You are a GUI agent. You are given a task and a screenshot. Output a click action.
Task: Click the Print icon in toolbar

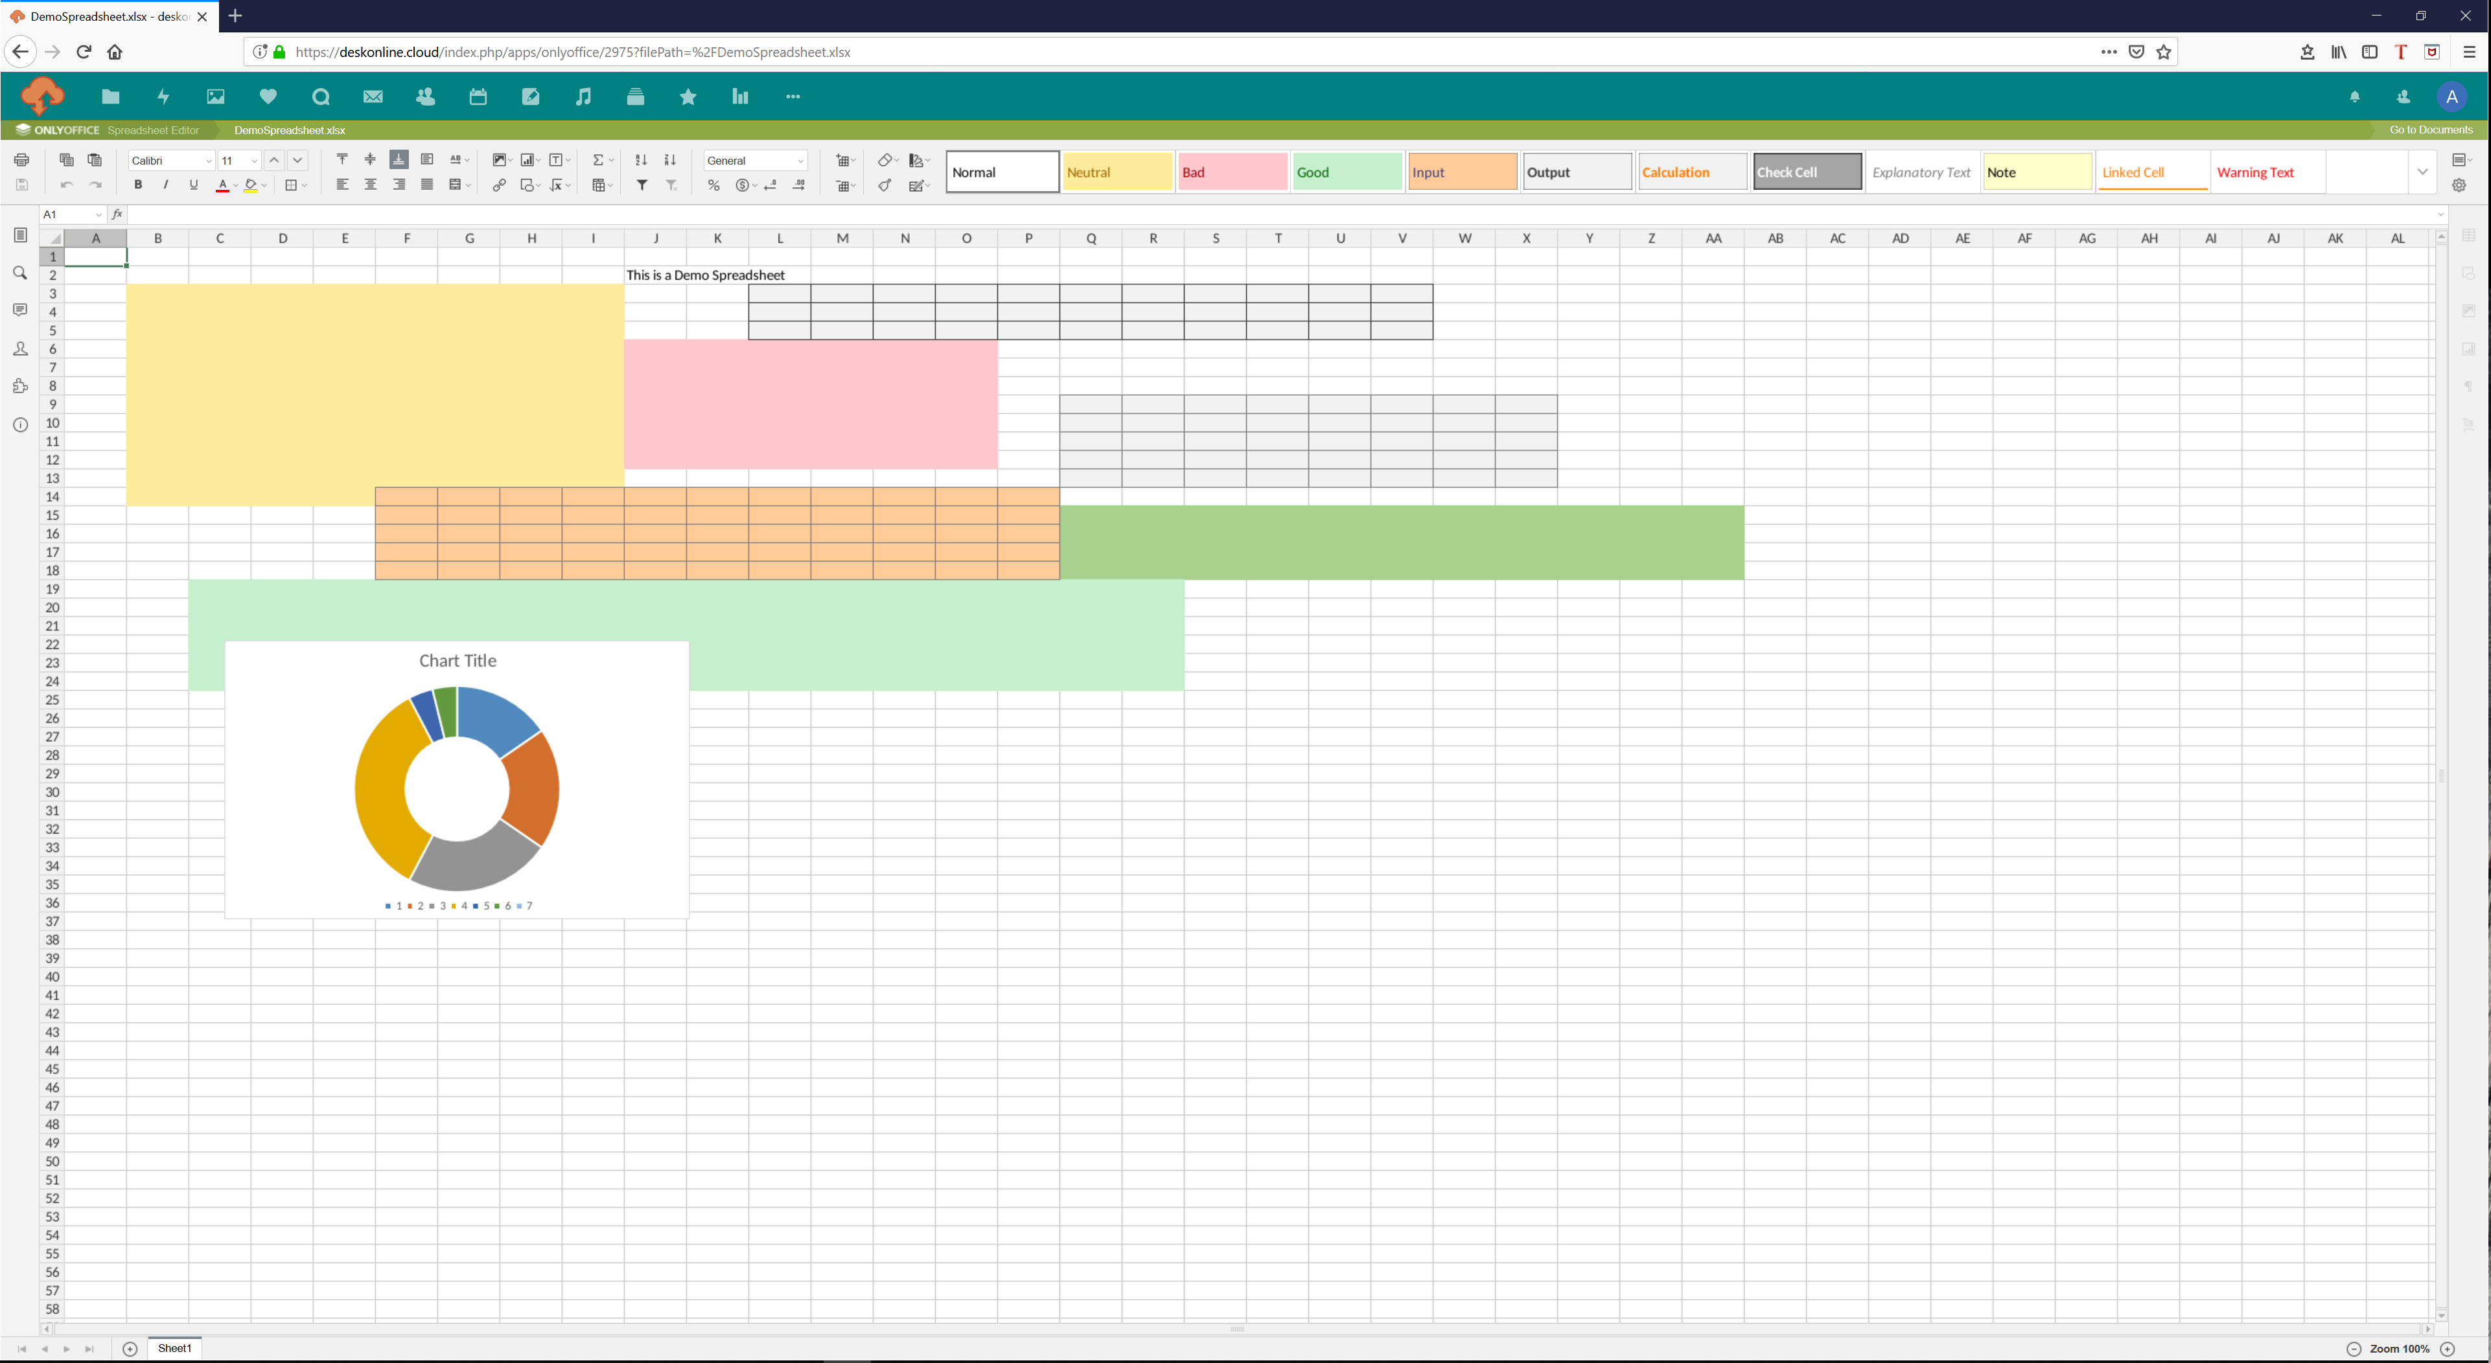pos(21,159)
